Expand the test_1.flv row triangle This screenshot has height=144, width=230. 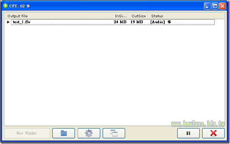tap(8, 22)
